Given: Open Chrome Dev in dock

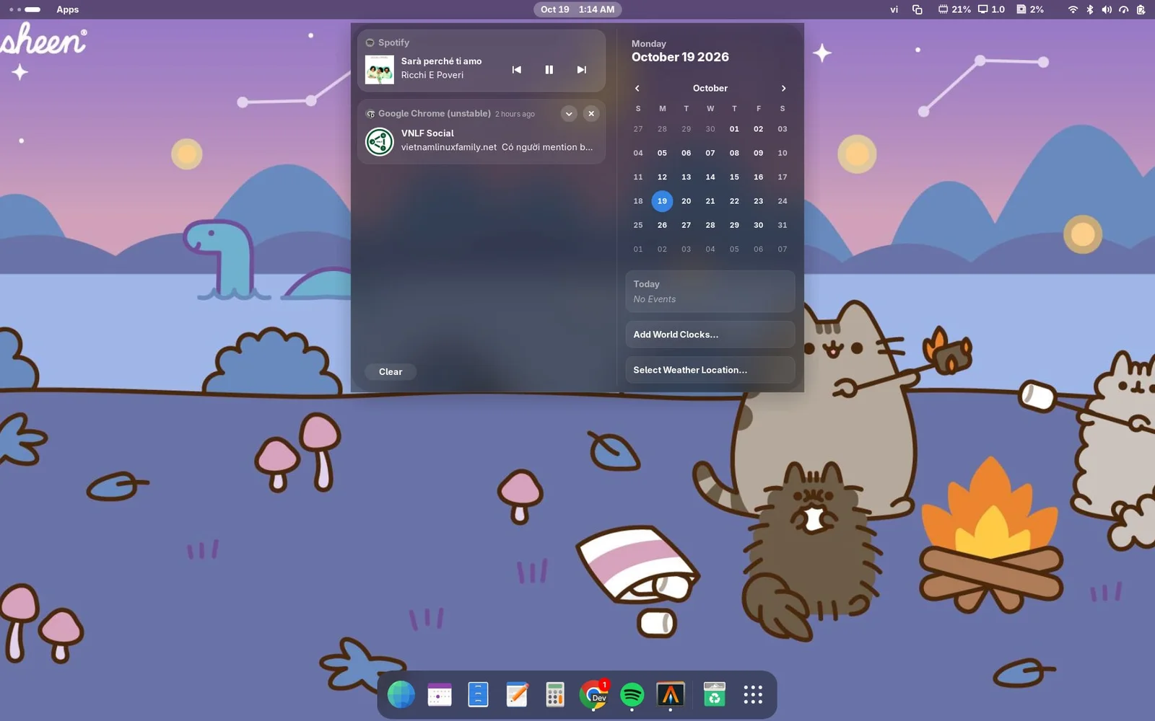Looking at the screenshot, I should coord(593,695).
